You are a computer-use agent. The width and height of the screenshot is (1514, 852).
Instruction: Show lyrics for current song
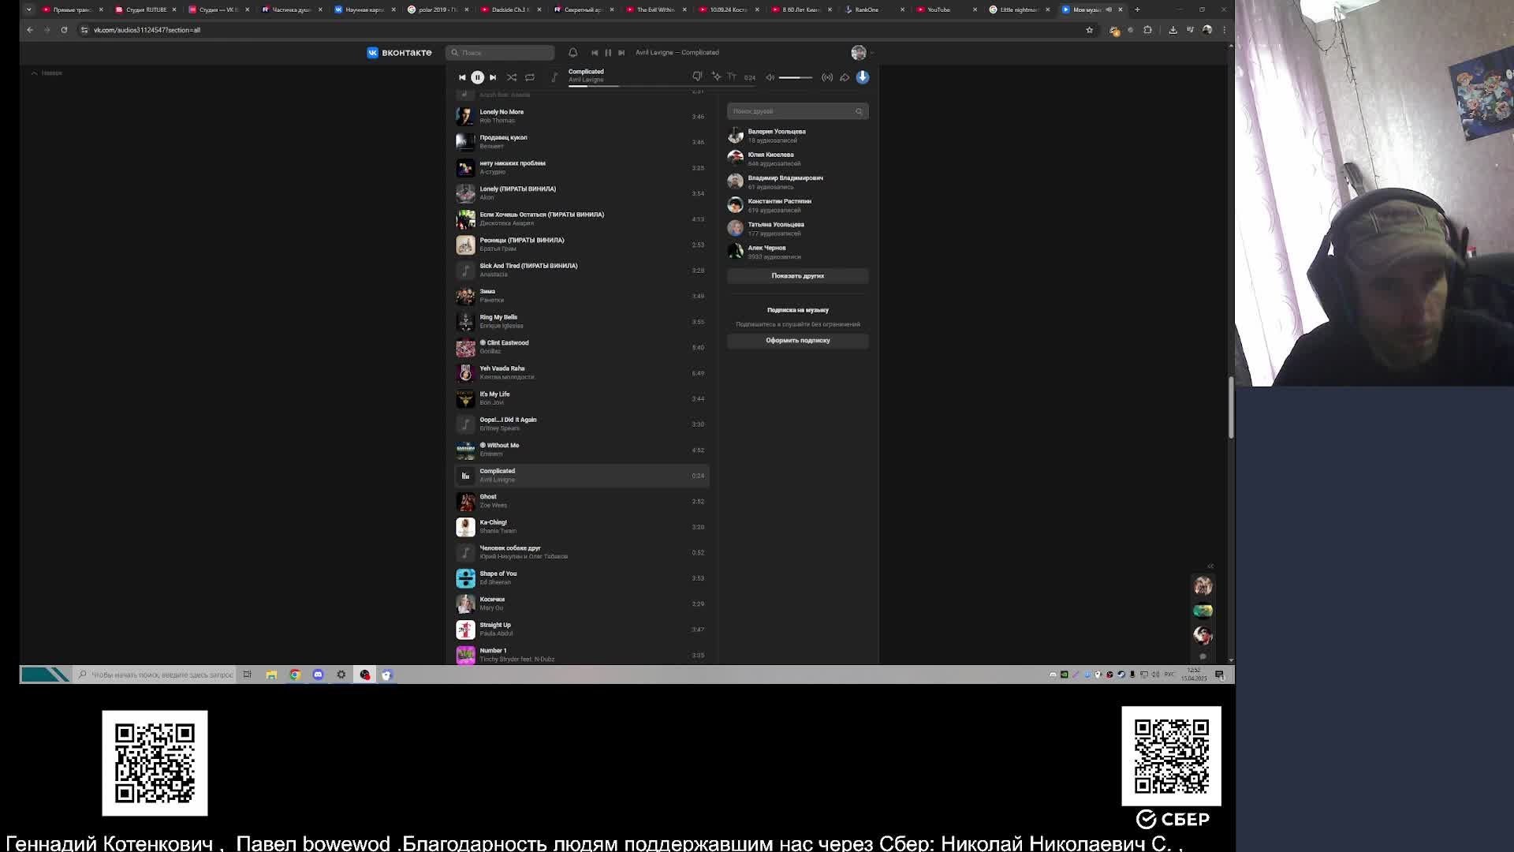[732, 77]
